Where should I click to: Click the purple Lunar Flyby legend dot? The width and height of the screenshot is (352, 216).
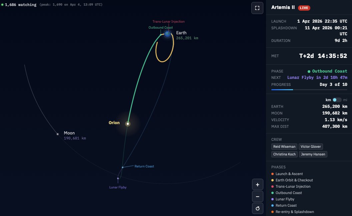(273, 199)
